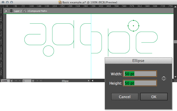
Task: Click the 100% zoom field
Action: (5, 81)
